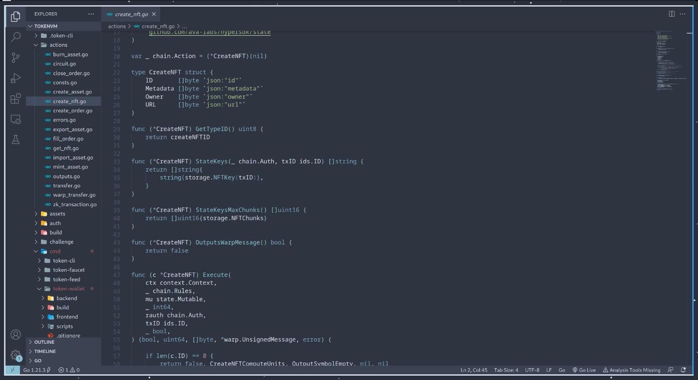698x380 pixels.
Task: Open circuit.go file
Action: click(63, 64)
